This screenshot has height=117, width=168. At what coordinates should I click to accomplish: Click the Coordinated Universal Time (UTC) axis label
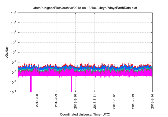click(x=85, y=114)
